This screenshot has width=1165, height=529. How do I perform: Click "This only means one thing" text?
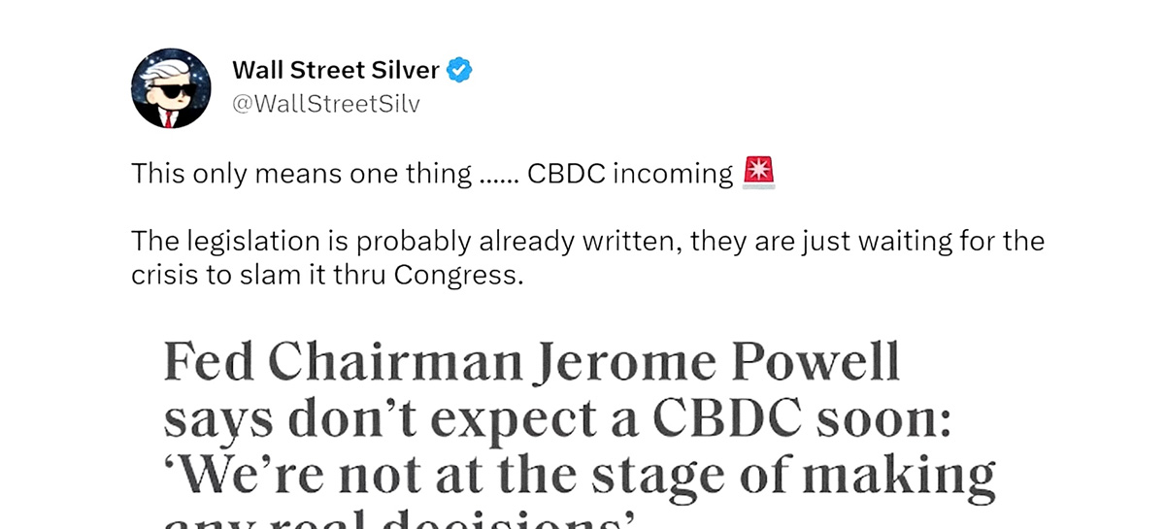[299, 174]
